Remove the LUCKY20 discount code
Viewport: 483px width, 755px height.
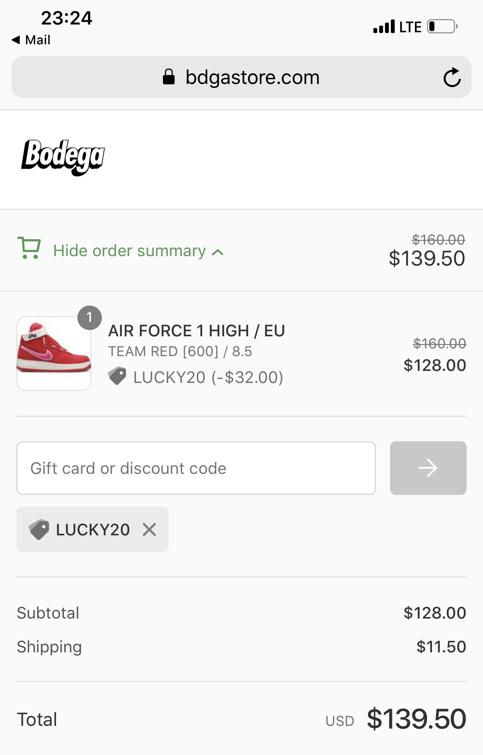tap(149, 530)
